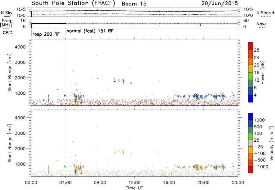This screenshot has width=275, height=190.
Task: Click the "Power [dB]" colorbar title
Action: pyautogui.click(x=262, y=72)
